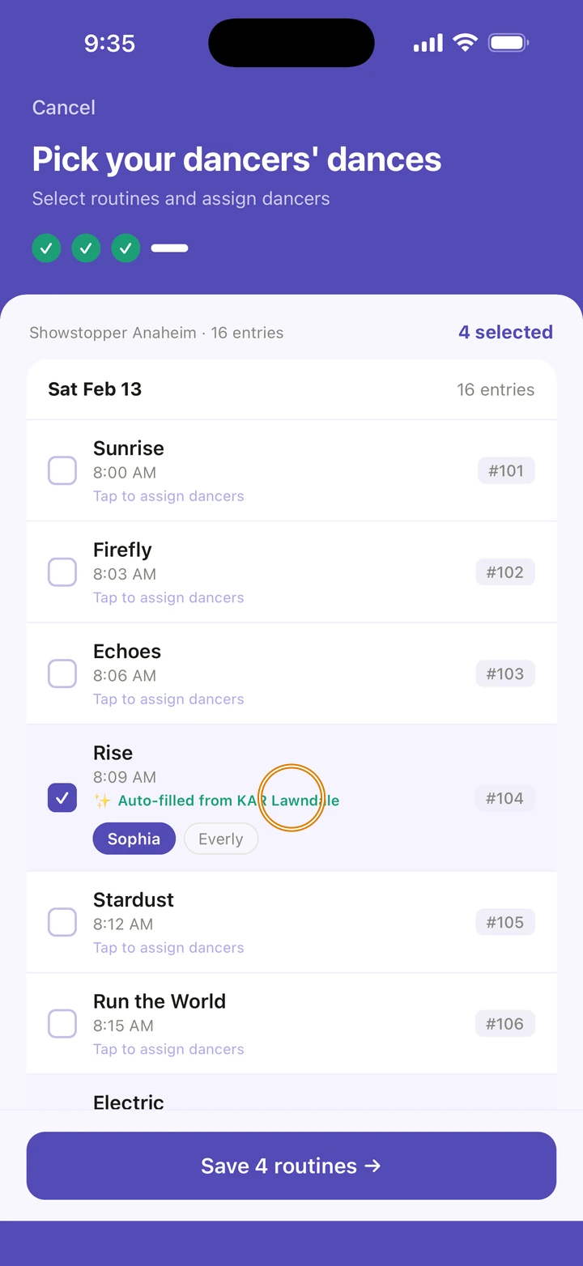Select the Everly dancer chip

[221, 839]
